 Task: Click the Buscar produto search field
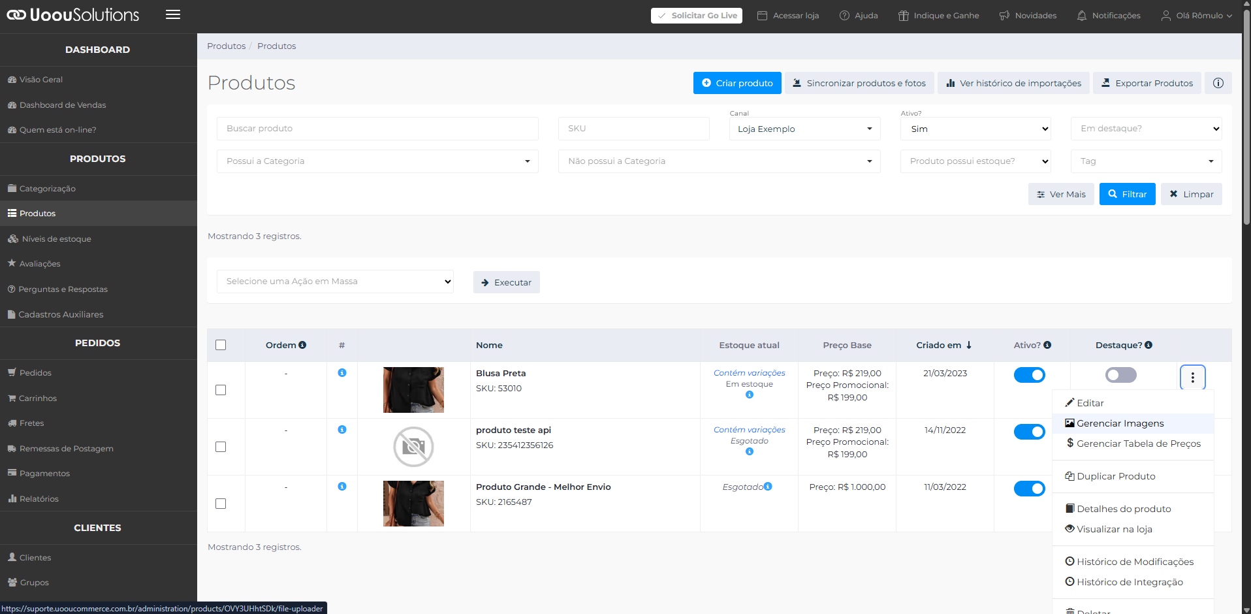(x=377, y=129)
